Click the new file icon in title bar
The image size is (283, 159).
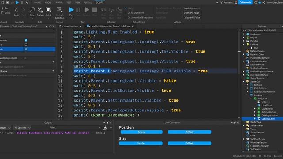(x=3, y=2)
